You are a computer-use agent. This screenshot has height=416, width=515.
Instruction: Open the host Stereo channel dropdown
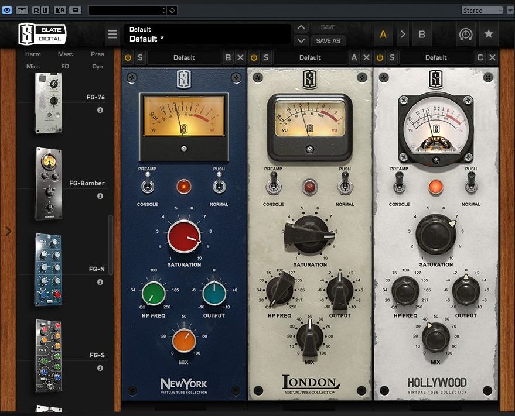482,10
